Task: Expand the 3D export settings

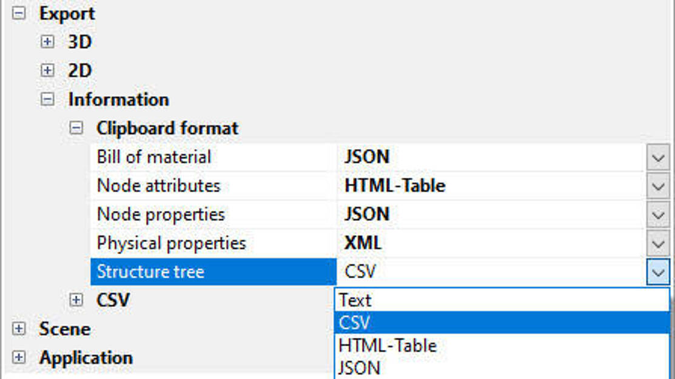Action: coord(47,42)
